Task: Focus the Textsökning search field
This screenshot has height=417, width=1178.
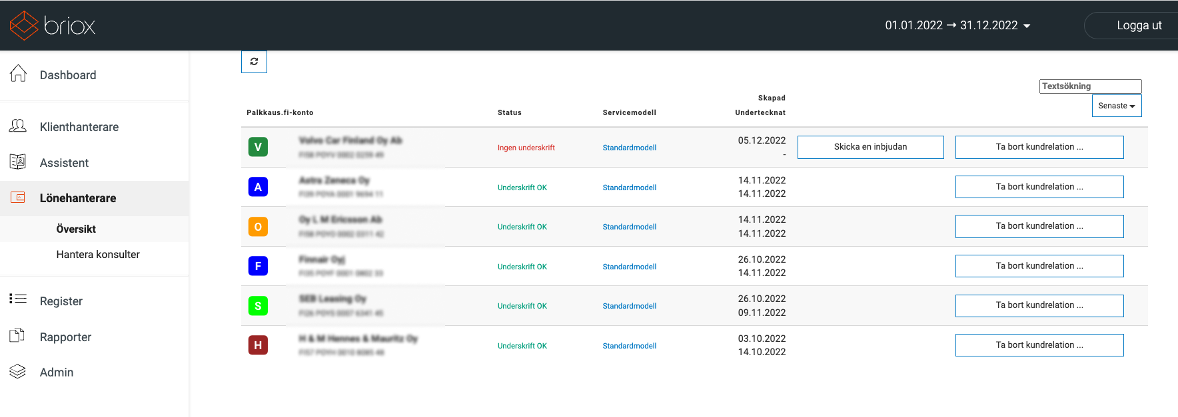Action: tap(1090, 86)
